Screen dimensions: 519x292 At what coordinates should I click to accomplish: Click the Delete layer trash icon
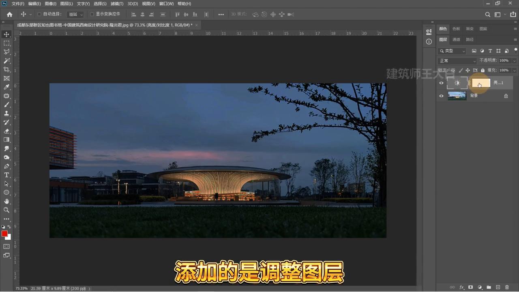click(507, 287)
